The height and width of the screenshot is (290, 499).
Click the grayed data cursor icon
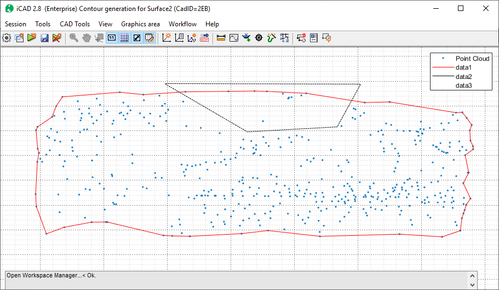[x=99, y=38]
